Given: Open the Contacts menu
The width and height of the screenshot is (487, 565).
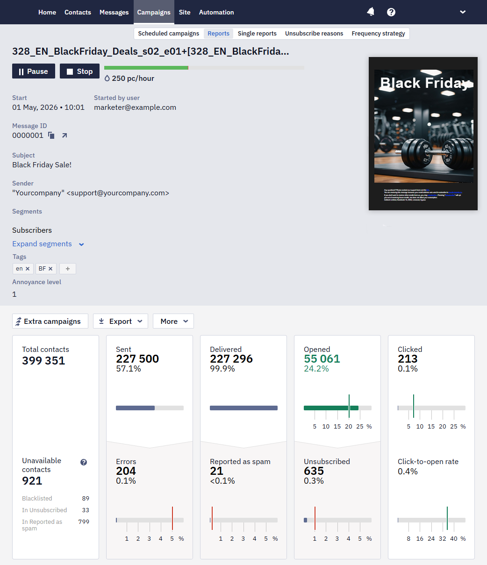Looking at the screenshot, I should 78,12.
